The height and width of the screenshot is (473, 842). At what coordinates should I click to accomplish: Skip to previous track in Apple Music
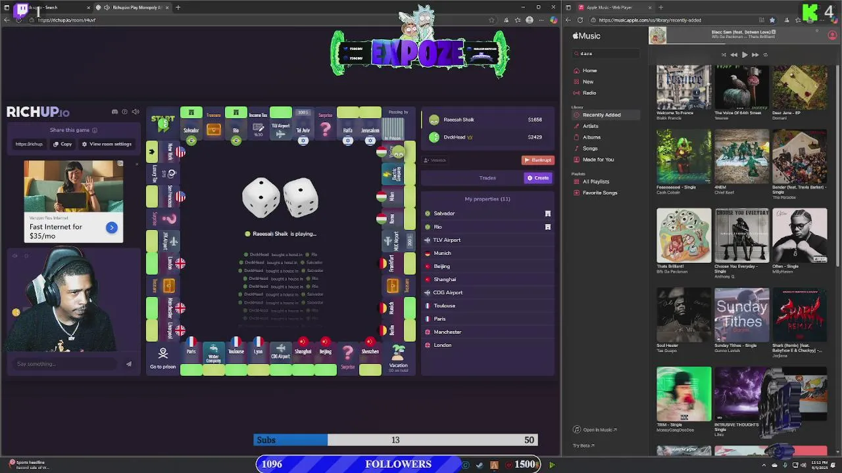[x=733, y=55]
